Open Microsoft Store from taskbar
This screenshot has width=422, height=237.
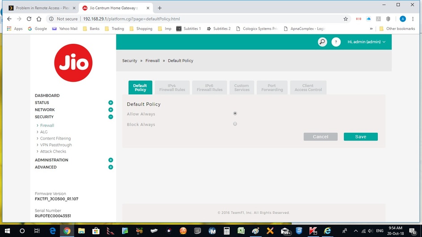coord(96,231)
